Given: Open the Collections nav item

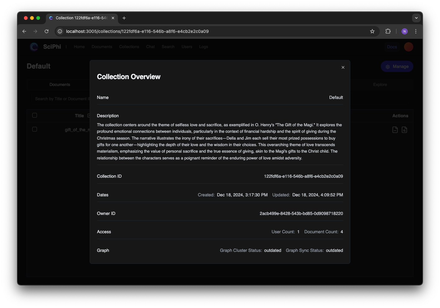Looking at the screenshot, I should pyautogui.click(x=129, y=47).
